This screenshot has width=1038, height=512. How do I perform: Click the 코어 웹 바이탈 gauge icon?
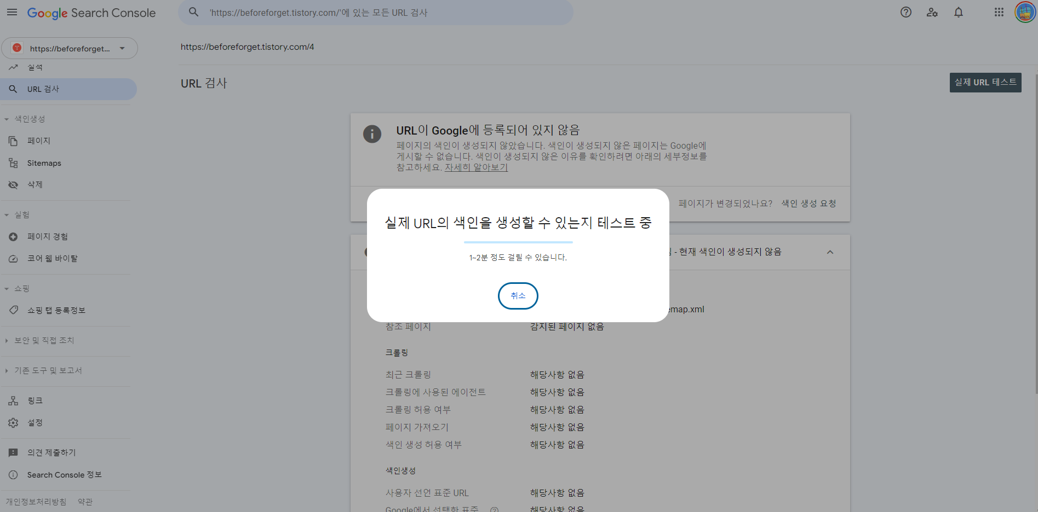tap(13, 259)
